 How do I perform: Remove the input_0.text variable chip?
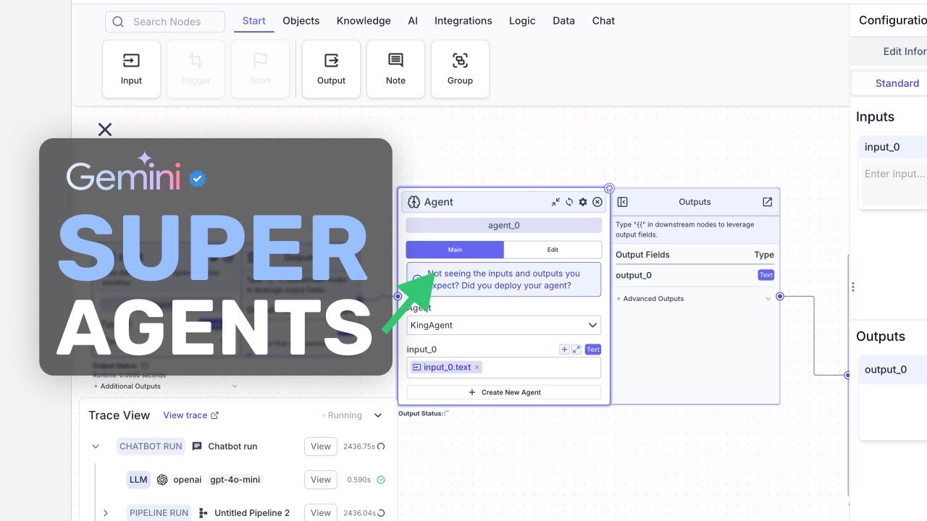[x=477, y=368]
